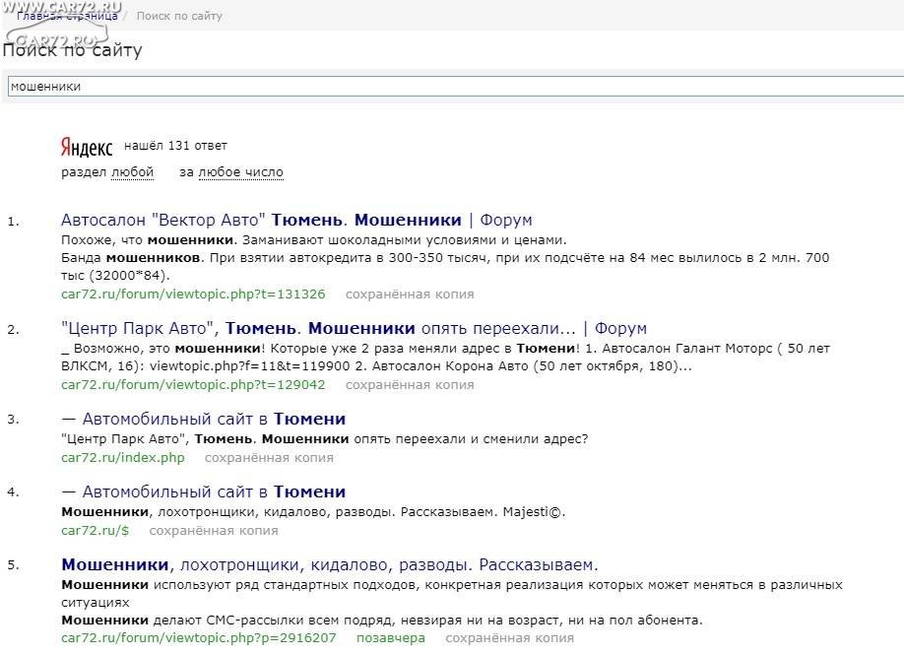Screen dimensions: 904x655
Task: Click the Яндекс logo
Action: 87,148
